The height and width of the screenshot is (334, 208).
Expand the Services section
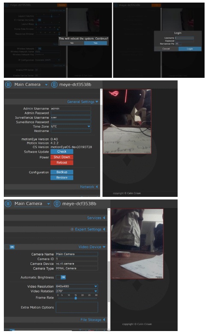pyautogui.click(x=96, y=218)
